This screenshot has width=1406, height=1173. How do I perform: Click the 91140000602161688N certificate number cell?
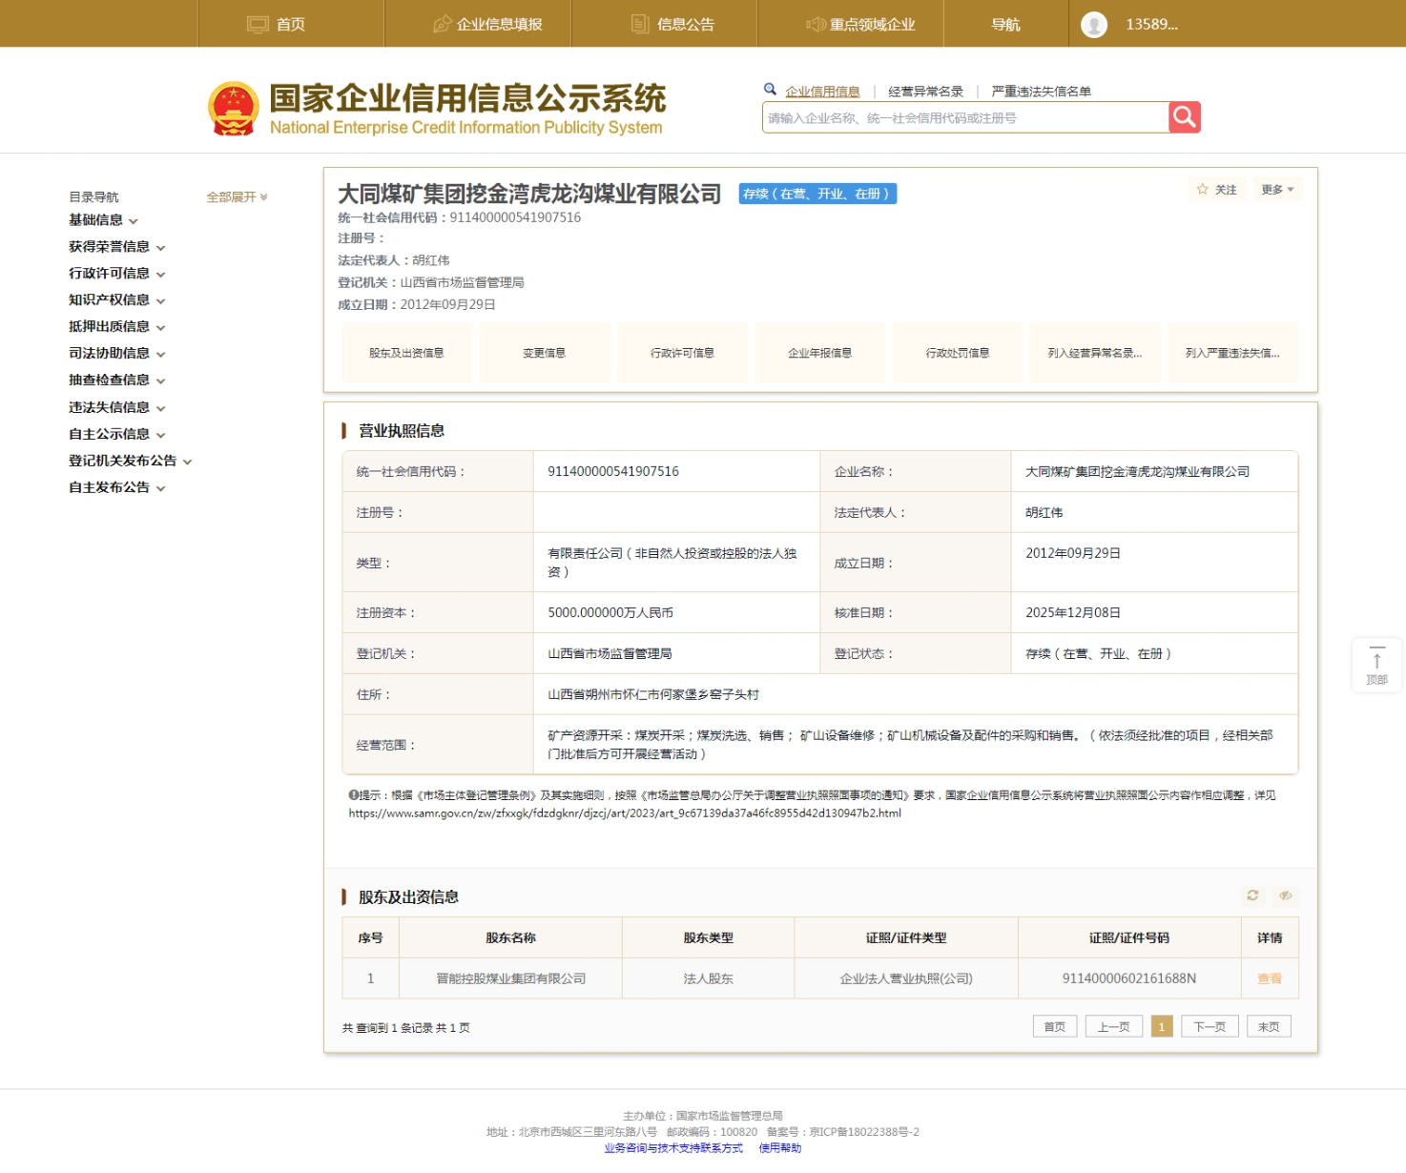(1129, 978)
